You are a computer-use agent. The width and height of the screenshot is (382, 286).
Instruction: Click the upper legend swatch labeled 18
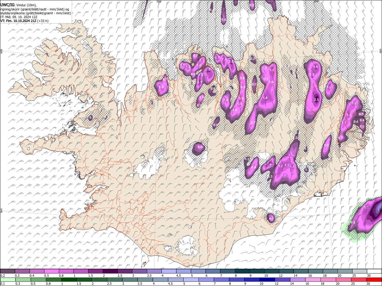pyautogui.click(x=330, y=271)
